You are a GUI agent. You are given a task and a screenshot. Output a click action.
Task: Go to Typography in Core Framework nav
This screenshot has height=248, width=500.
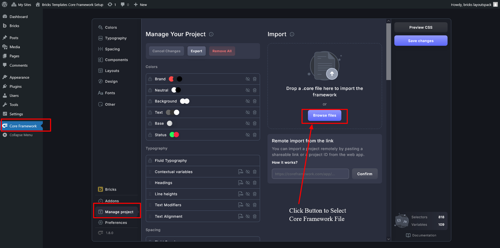tap(112, 38)
